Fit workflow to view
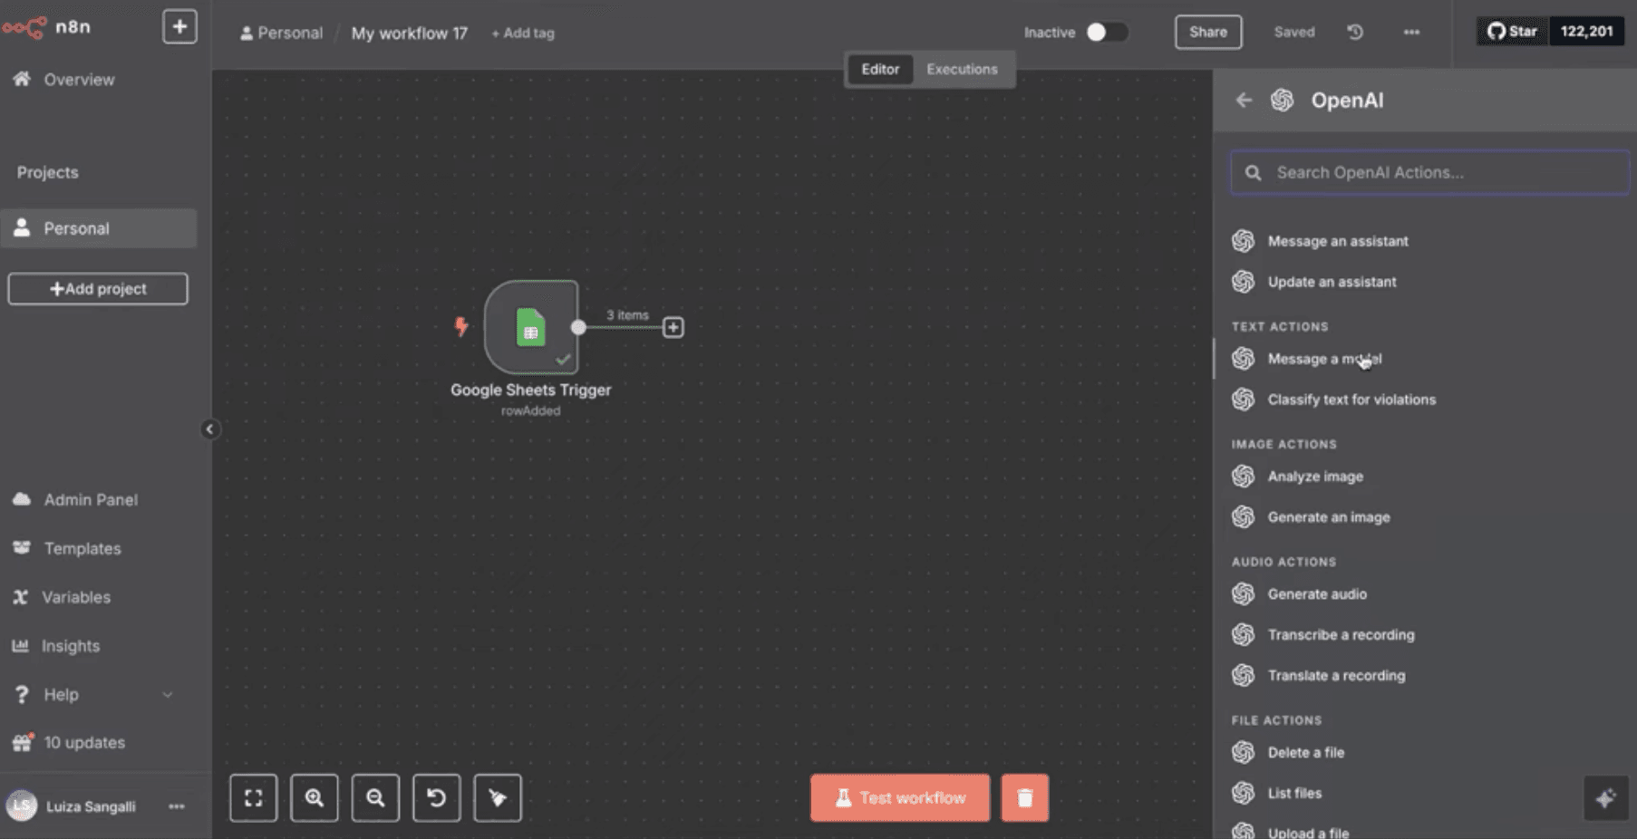The height and width of the screenshot is (839, 1637). (254, 798)
